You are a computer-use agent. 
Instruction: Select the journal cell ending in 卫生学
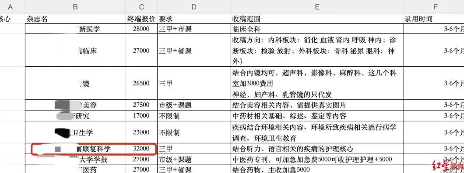click(75, 132)
